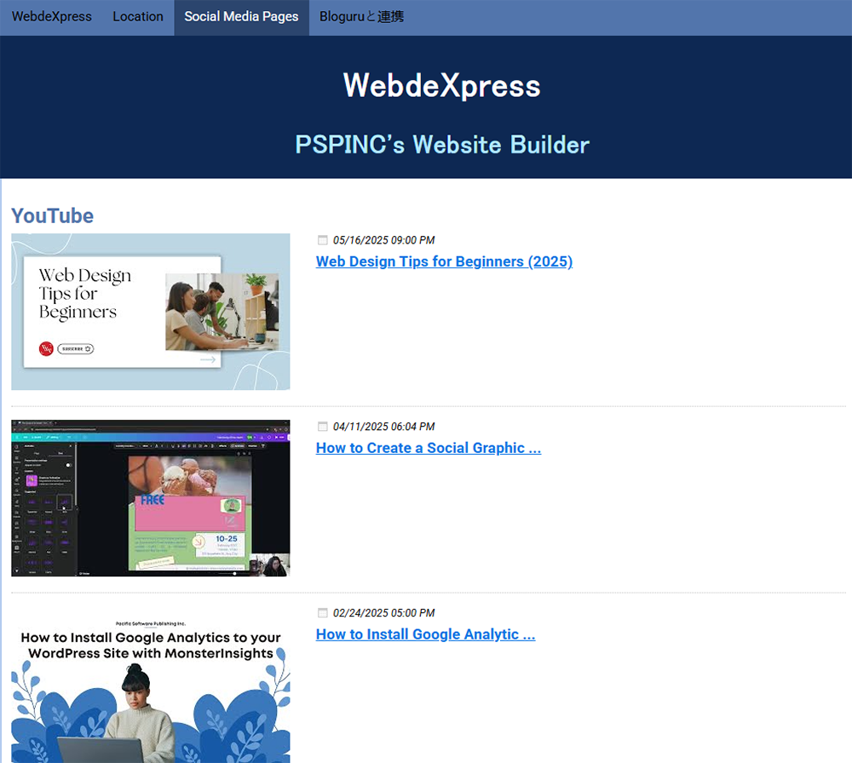This screenshot has width=852, height=763.
Task: Click the social graphic editor video thumbnail
Action: 151,498
